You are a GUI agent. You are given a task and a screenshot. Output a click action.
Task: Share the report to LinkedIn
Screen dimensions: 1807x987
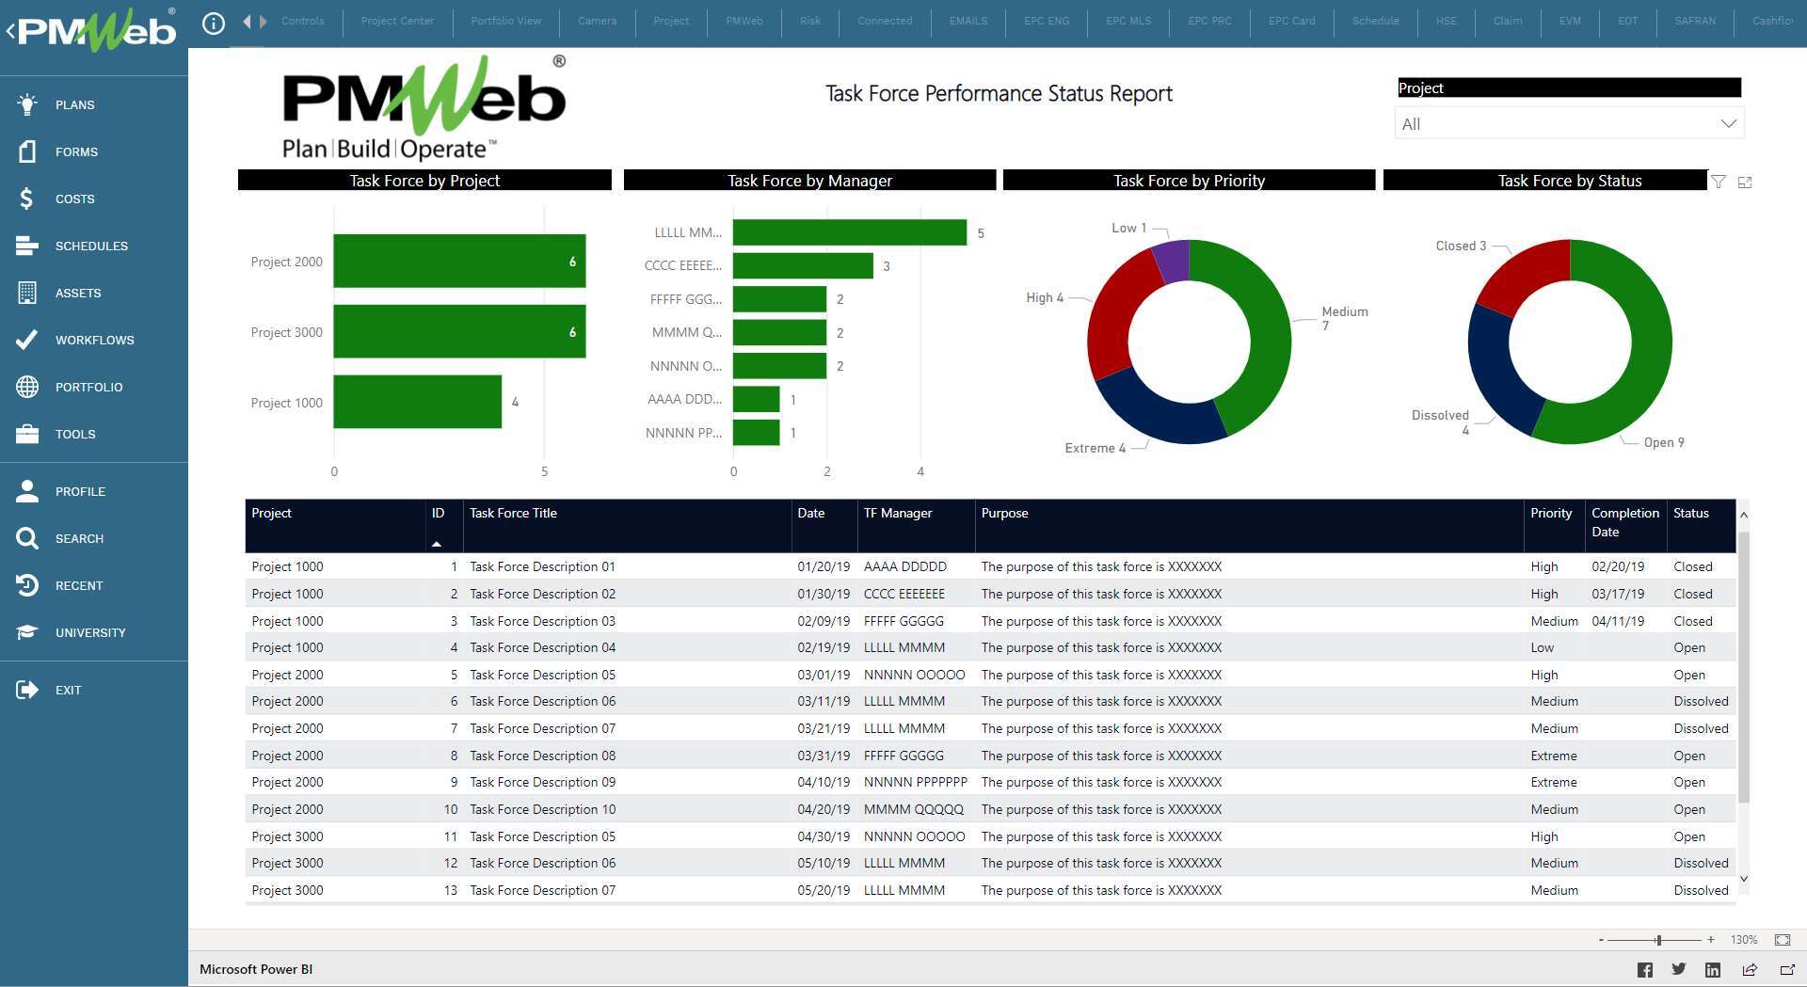1714,969
